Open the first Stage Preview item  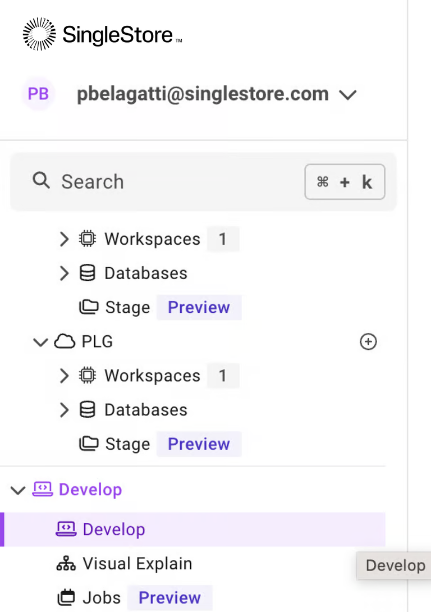tap(127, 308)
